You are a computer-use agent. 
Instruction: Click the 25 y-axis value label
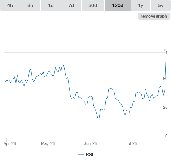pyautogui.click(x=165, y=107)
